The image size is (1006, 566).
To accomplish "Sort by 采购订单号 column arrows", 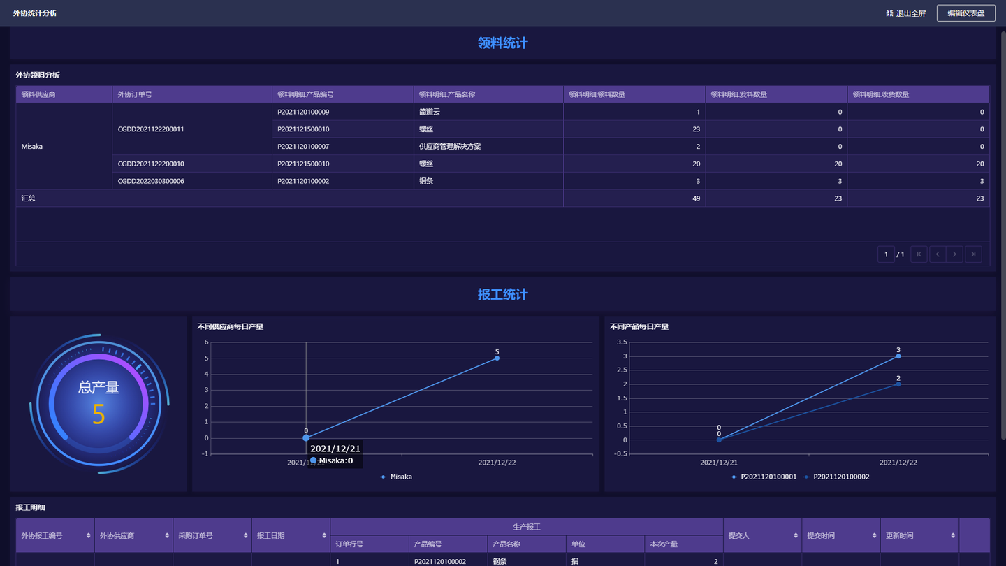I will pyautogui.click(x=245, y=535).
